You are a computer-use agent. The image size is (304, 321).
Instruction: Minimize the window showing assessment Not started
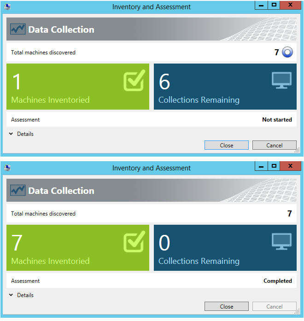coord(261,6)
